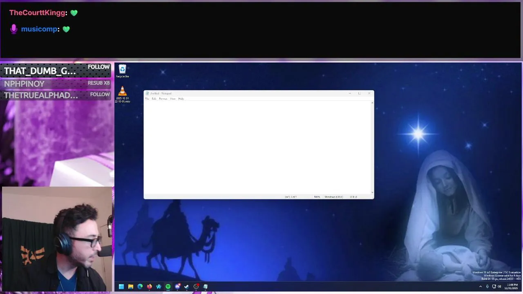Viewport: 523px width, 294px height.
Task: Click inside the Notepad text area
Action: (x=257, y=147)
